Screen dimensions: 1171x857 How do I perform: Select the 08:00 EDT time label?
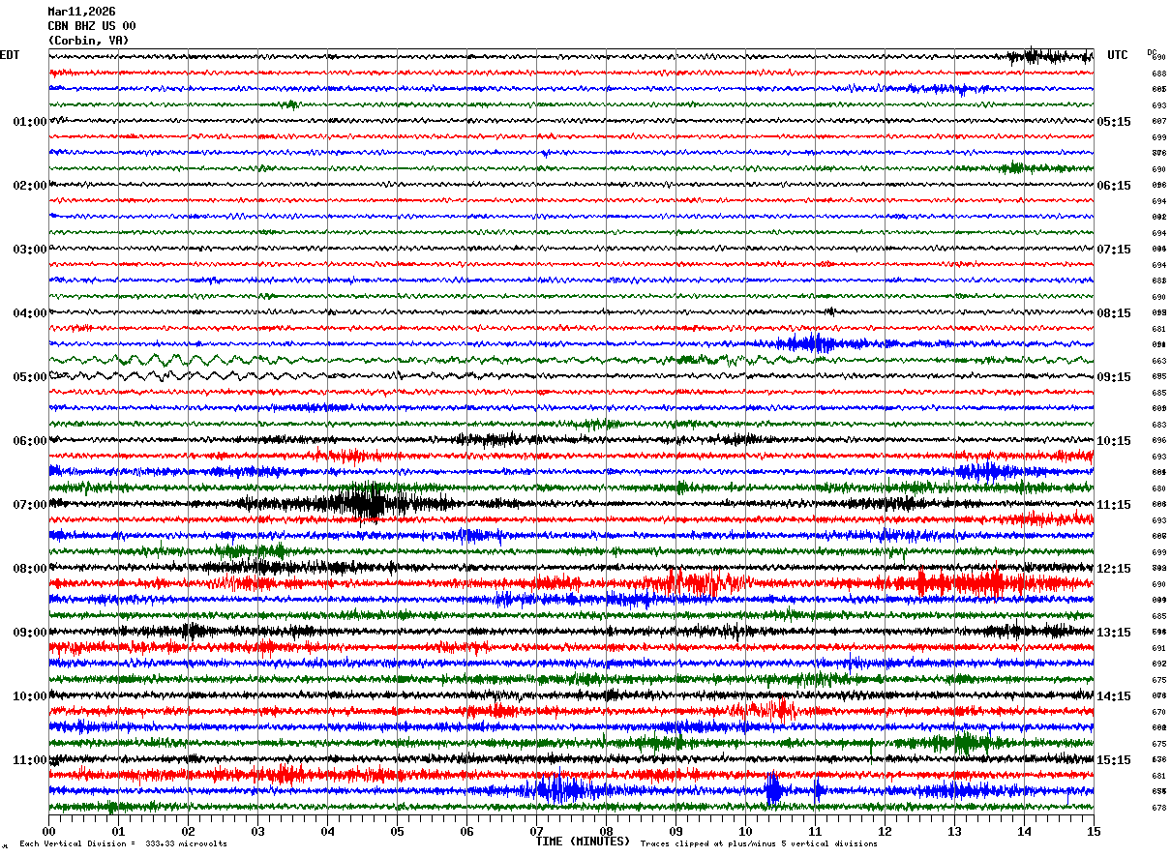coord(30,569)
